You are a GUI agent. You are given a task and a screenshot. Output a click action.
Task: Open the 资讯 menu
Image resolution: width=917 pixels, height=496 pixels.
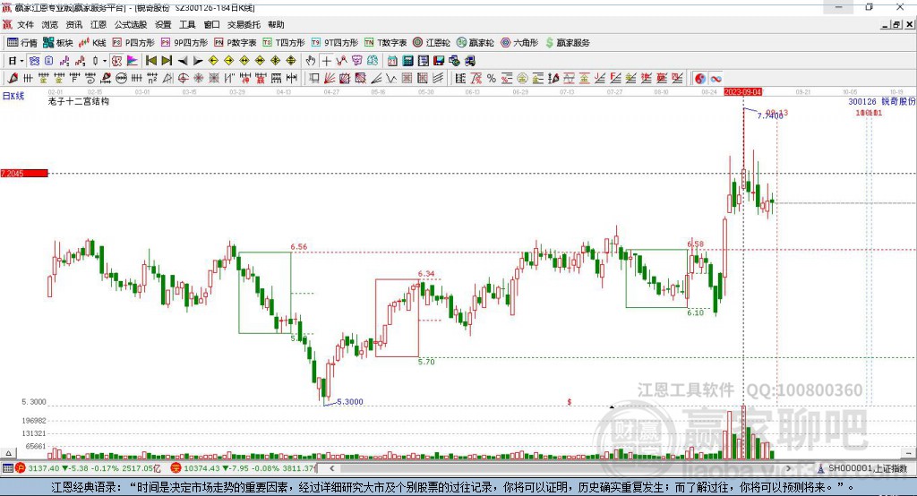(73, 24)
